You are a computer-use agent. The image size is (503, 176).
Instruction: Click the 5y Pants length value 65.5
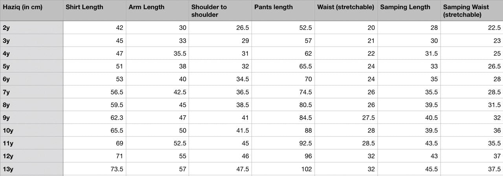(x=283, y=66)
